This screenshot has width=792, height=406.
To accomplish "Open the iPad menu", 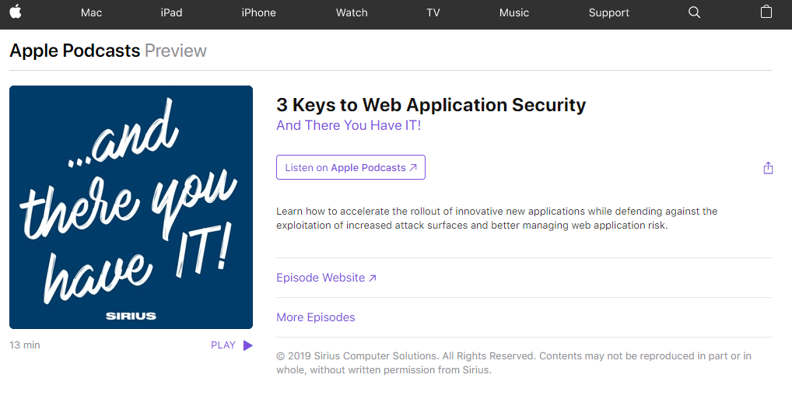I will [x=171, y=12].
